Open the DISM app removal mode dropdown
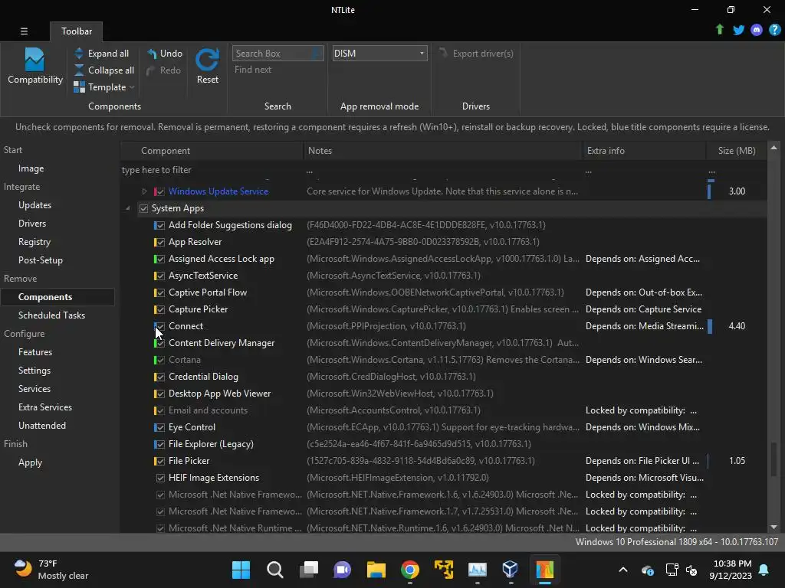 pyautogui.click(x=380, y=53)
